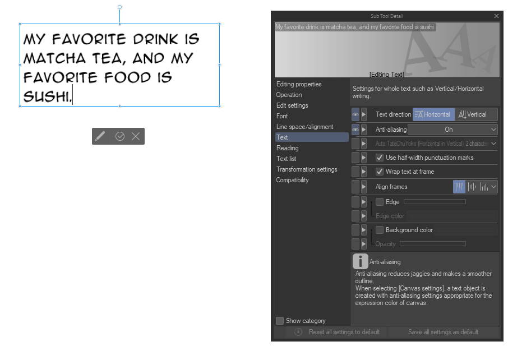Click the Edge width slider

click(x=435, y=202)
